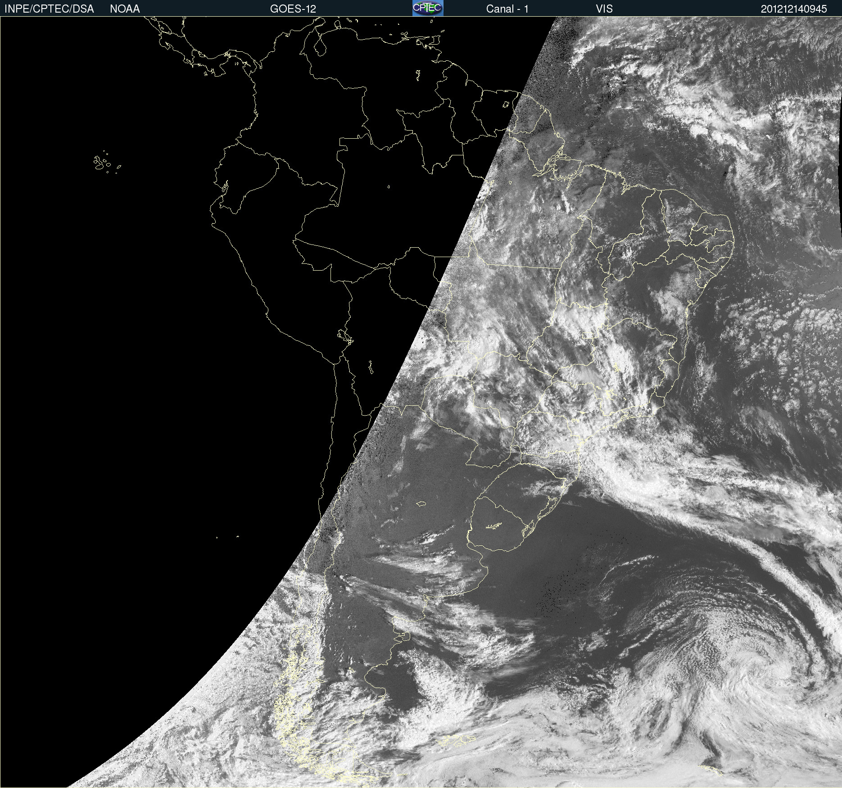Click the 201212140945 timestamp
Viewport: 842px width, 788px height.
(794, 9)
